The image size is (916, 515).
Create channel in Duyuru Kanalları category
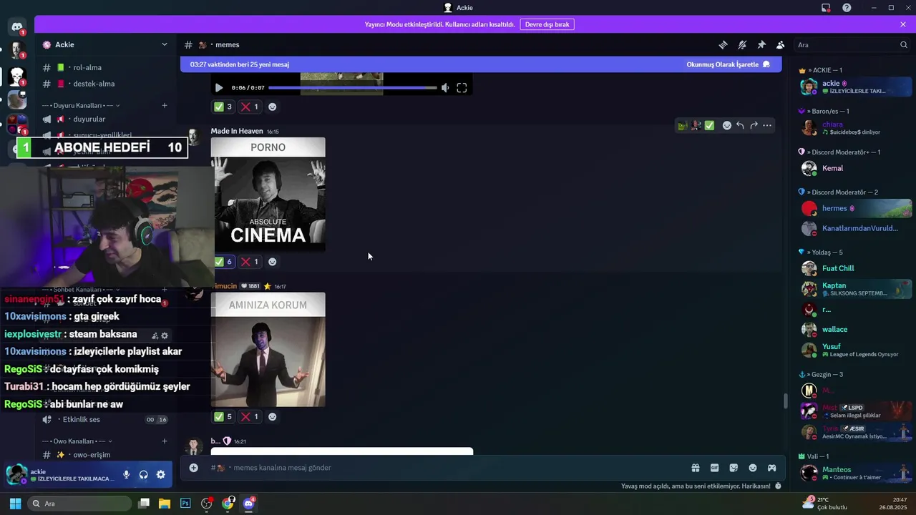[x=164, y=105]
